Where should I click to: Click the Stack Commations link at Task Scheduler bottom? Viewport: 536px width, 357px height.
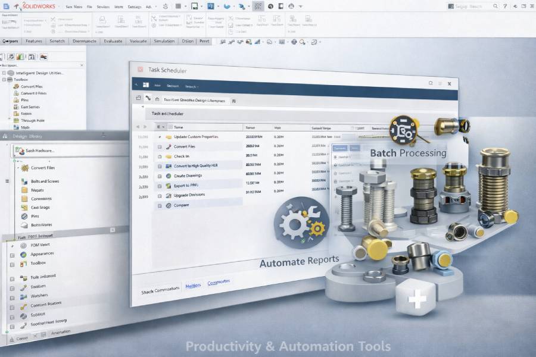(160, 290)
